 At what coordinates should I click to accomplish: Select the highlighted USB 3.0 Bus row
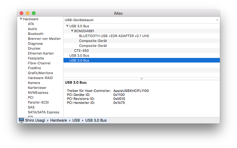coord(141,60)
